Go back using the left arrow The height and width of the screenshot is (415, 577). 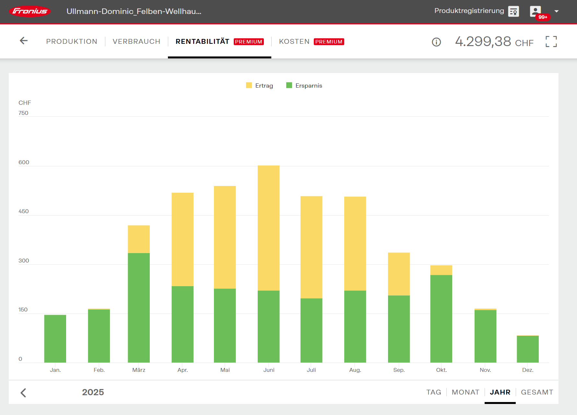click(x=24, y=41)
